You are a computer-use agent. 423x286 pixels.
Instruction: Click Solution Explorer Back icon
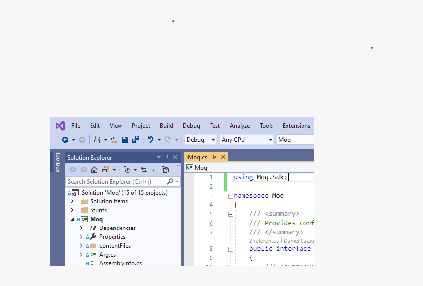tap(73, 170)
